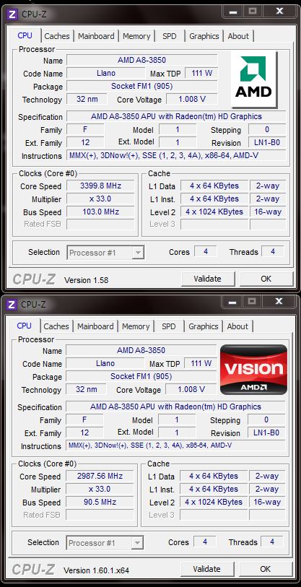Click the Specification field in the 1.60.1.x64 window
Screen dimensions: 301x587
pos(175,406)
